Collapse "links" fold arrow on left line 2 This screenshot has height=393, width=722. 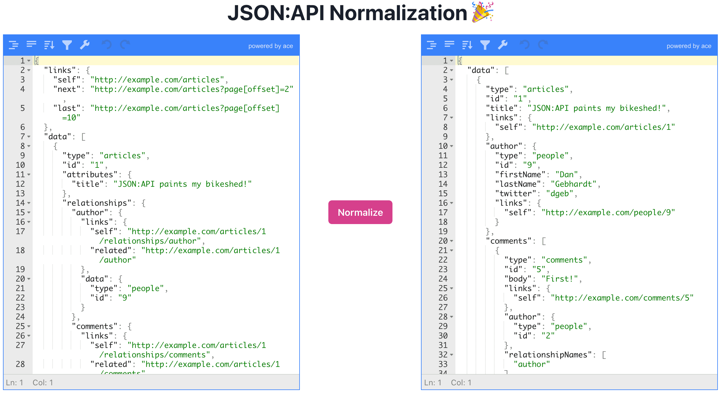pyautogui.click(x=29, y=71)
